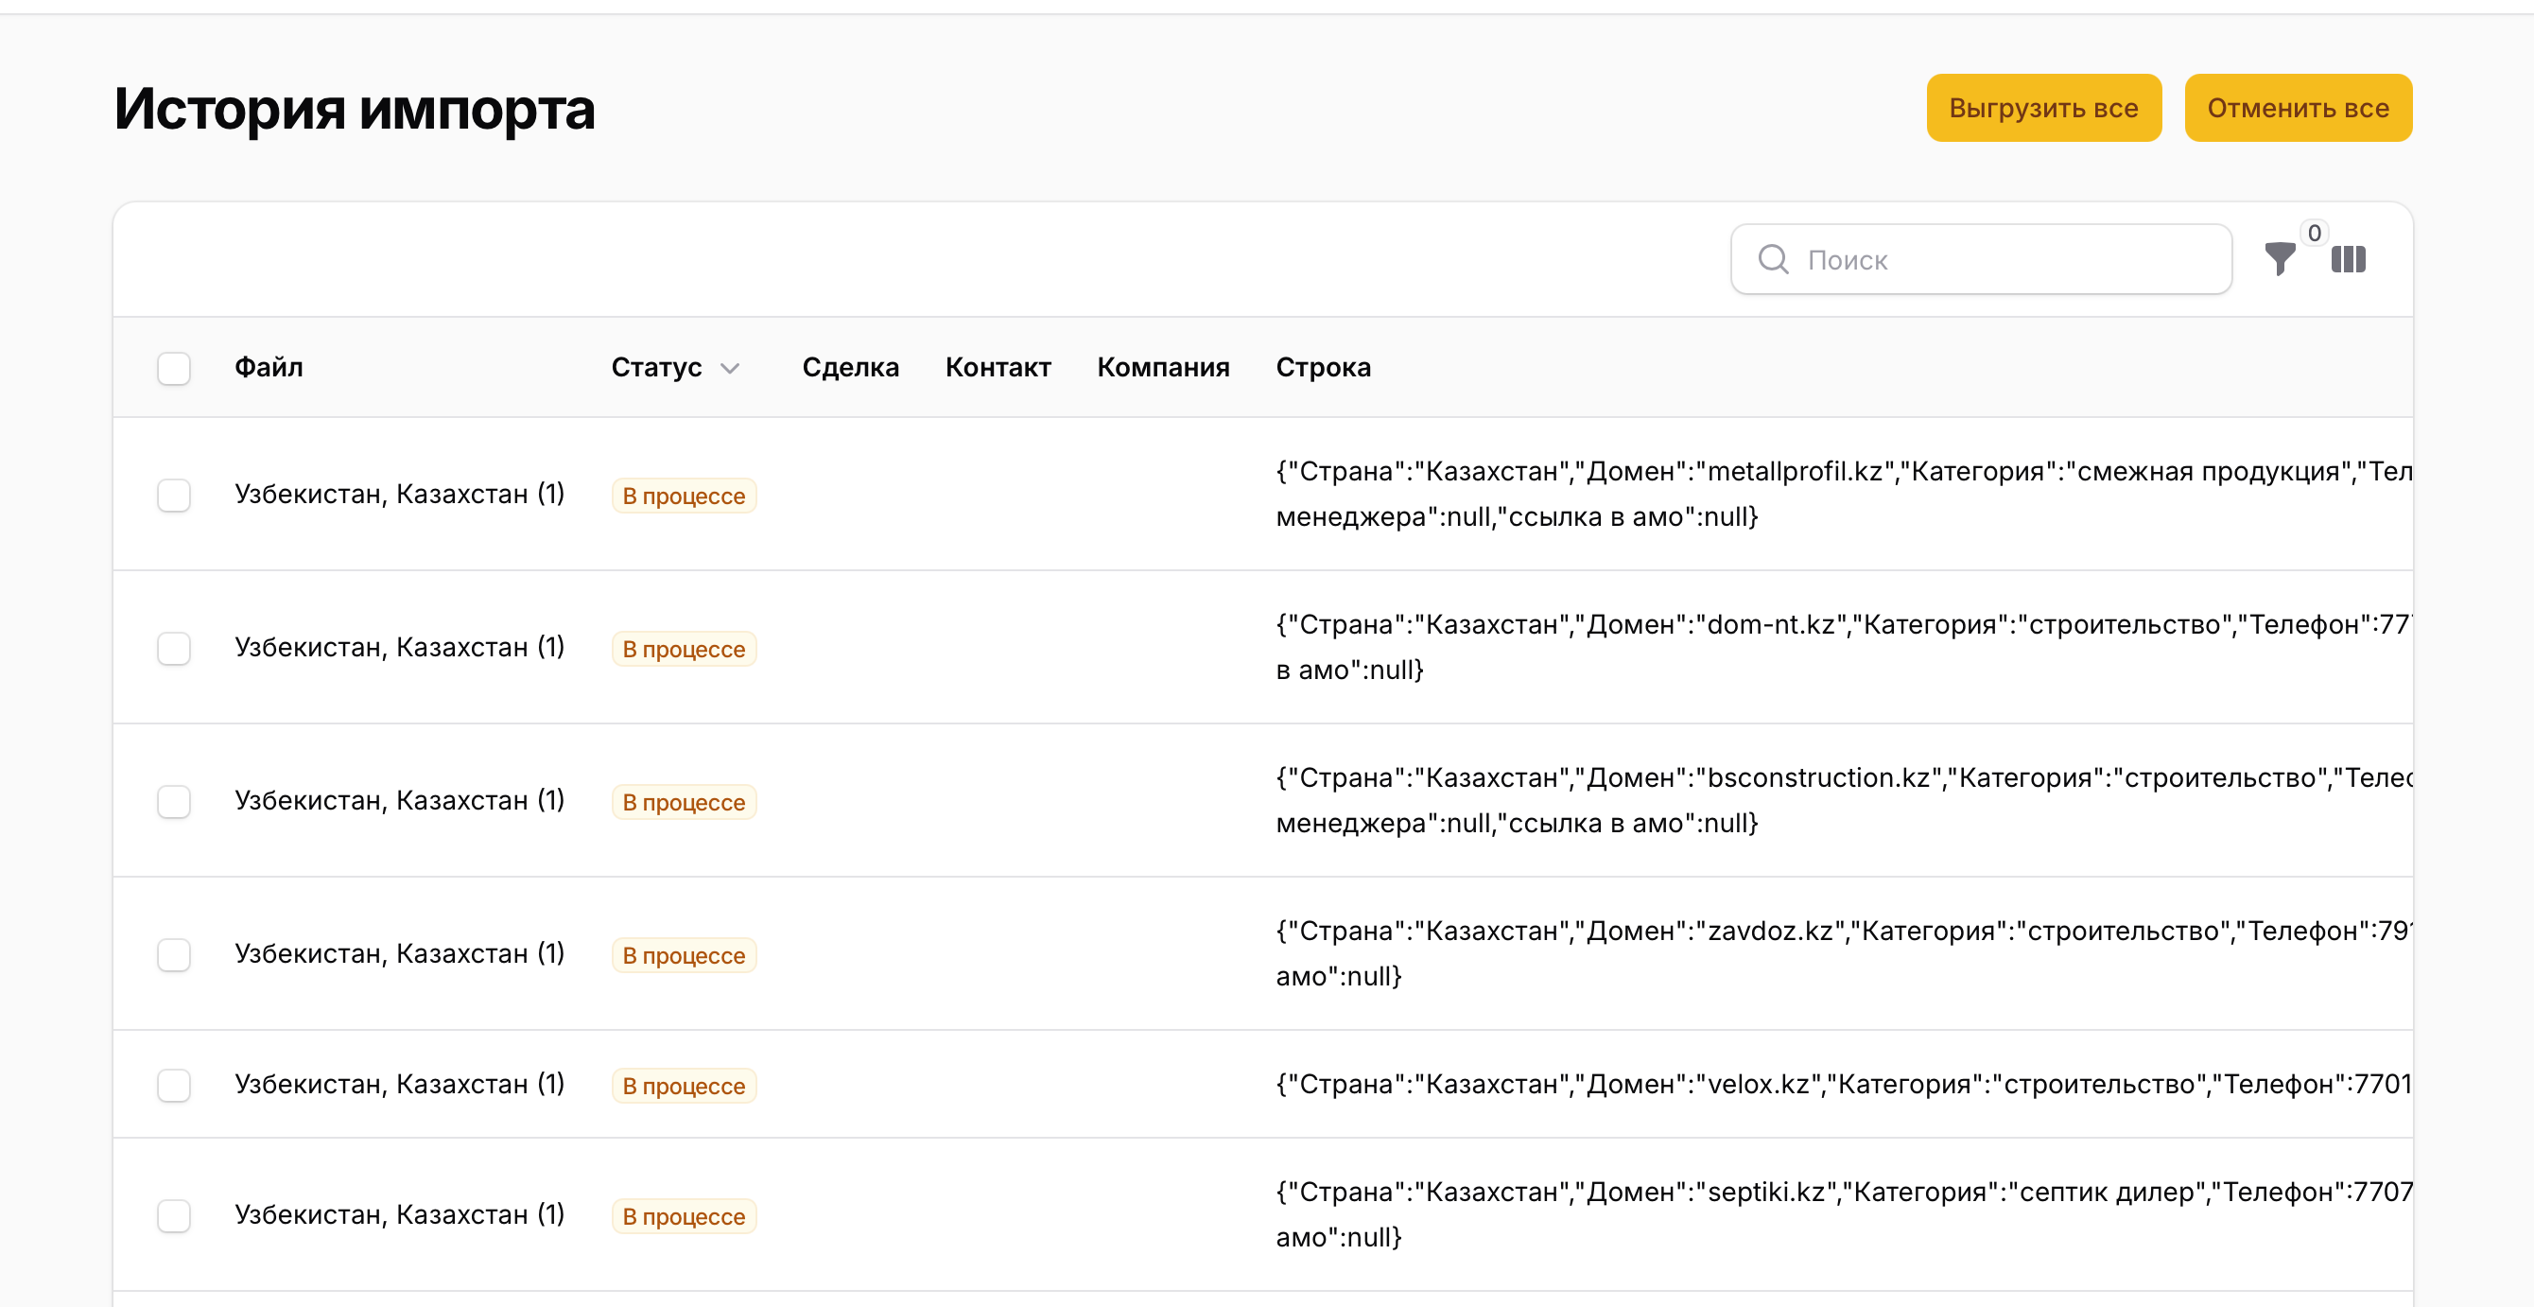Click the Строка column header
This screenshot has width=2534, height=1307.
point(1322,367)
